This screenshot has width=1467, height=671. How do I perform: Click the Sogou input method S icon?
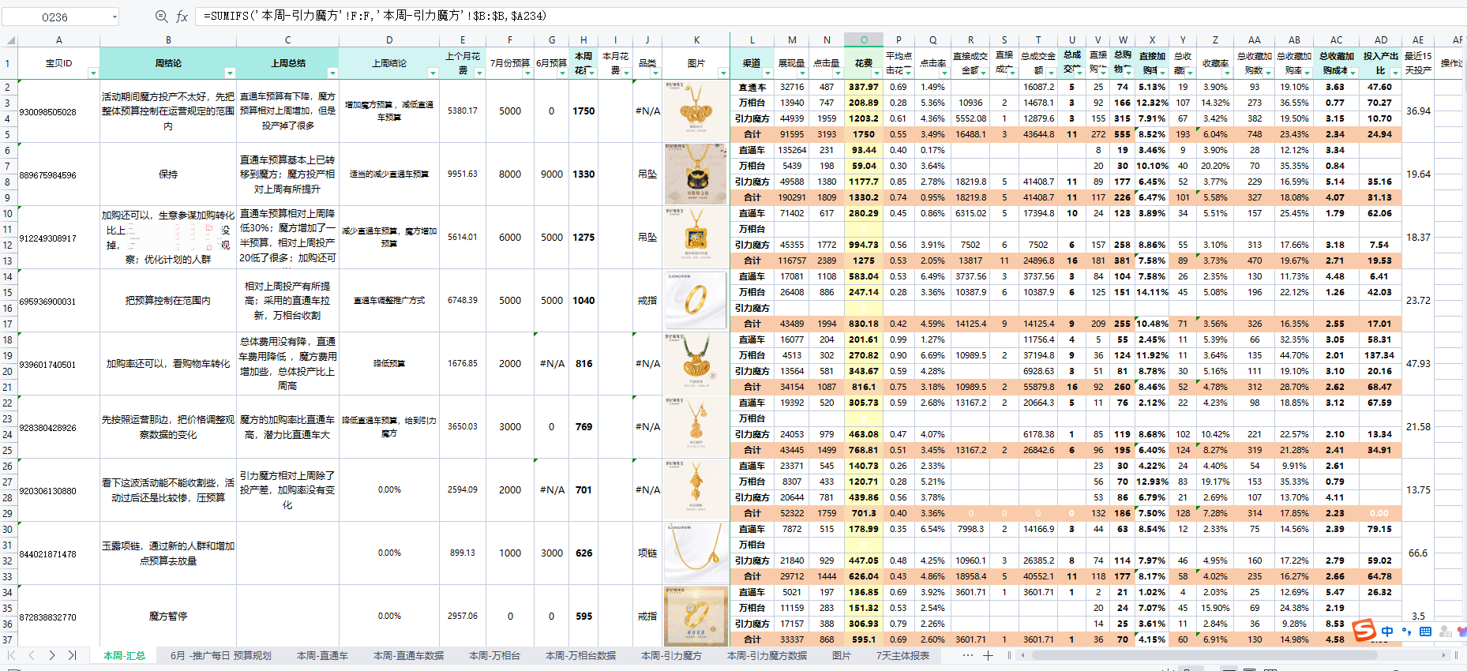coord(1364,631)
